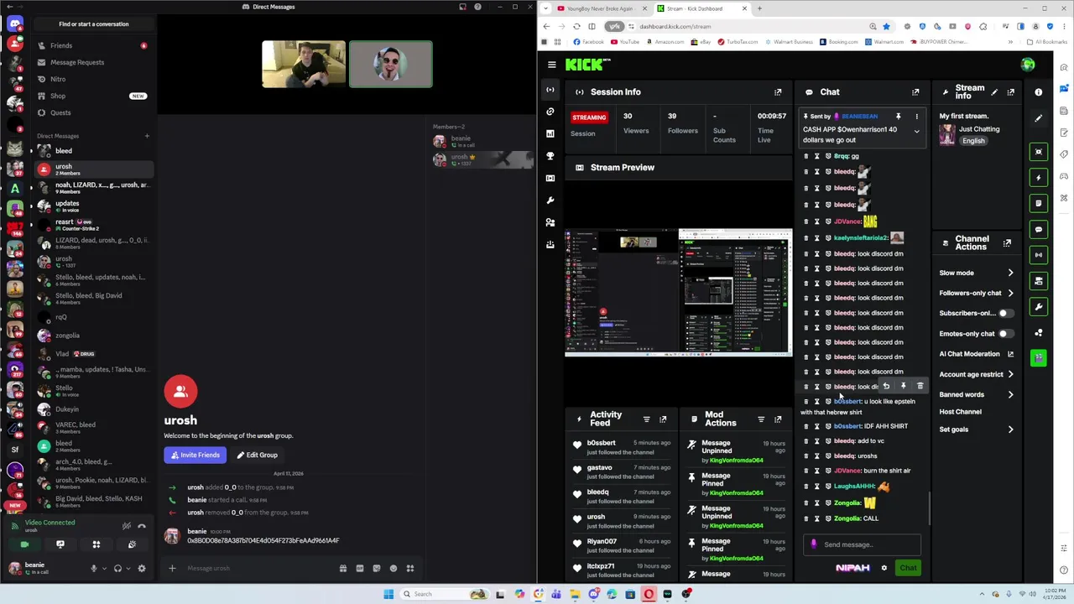The height and width of the screenshot is (604, 1074).
Task: Open Nitro in Discord sidebar
Action: click(x=92, y=79)
